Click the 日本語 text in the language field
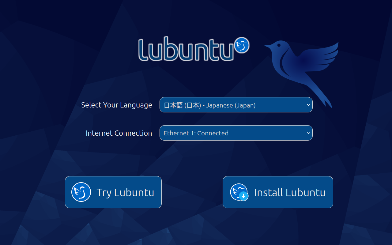Image resolution: width=392 pixels, height=245 pixels. tap(173, 105)
